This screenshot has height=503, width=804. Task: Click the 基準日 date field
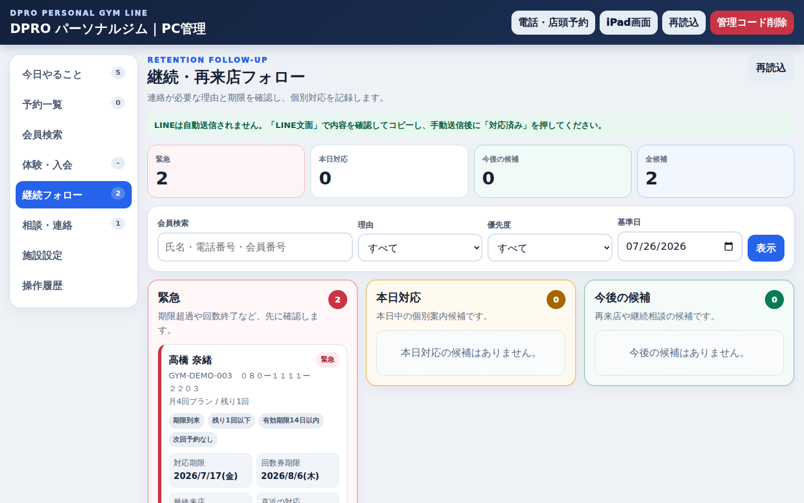[x=679, y=246]
